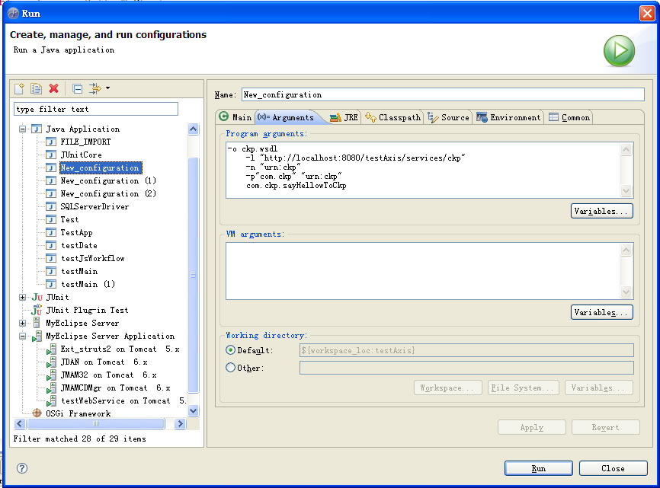The image size is (660, 488).
Task: Click Ext_struts2 on Tomcat server icon
Action: click(51, 349)
